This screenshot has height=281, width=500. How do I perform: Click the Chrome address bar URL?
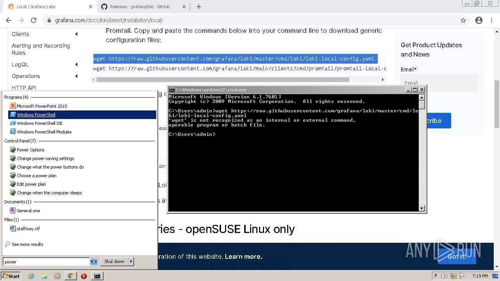(109, 20)
